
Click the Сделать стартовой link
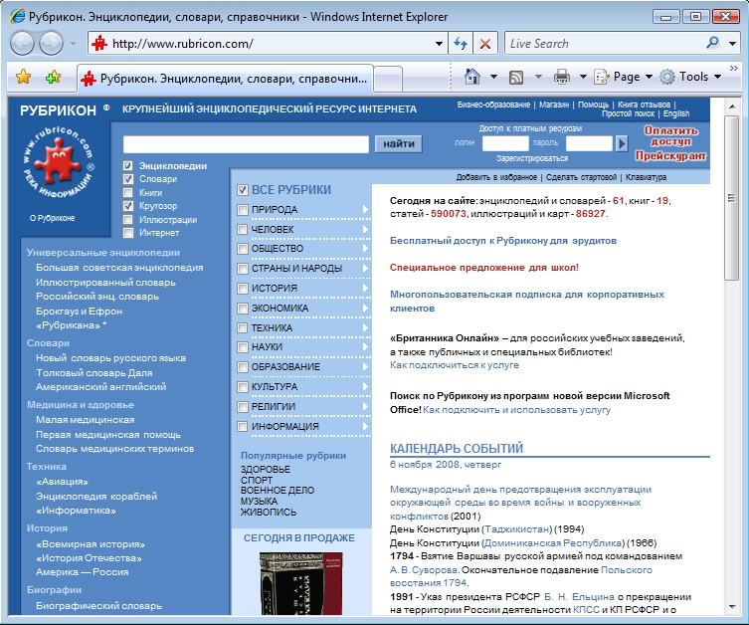click(x=581, y=177)
